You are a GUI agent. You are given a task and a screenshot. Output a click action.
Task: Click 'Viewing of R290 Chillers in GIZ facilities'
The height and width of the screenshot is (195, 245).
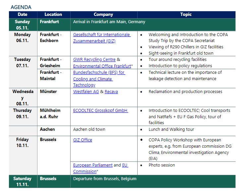(186, 47)
